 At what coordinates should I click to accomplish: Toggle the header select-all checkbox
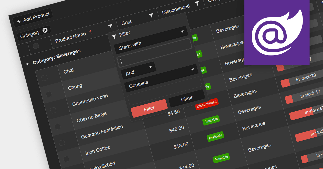pos(36,46)
